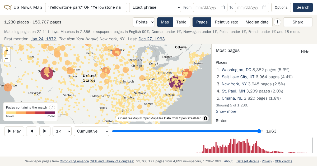This screenshot has height=166, width=317.
Task: Open the legend info icon
Action: 52,108
